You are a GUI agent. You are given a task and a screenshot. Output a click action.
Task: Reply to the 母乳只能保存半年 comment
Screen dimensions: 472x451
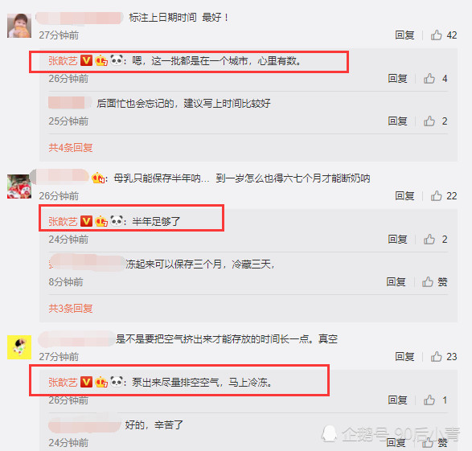(x=404, y=196)
